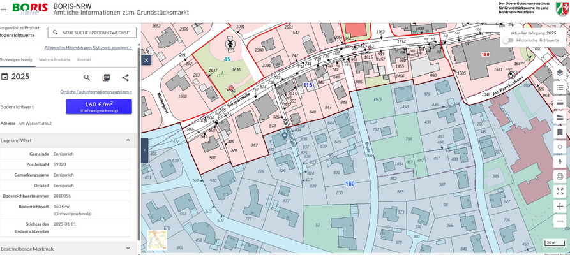Click Neue Suche / Produktwechsel button

tap(93, 32)
